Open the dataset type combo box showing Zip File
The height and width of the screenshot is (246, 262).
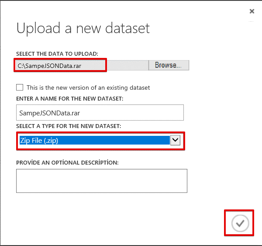(x=94, y=140)
